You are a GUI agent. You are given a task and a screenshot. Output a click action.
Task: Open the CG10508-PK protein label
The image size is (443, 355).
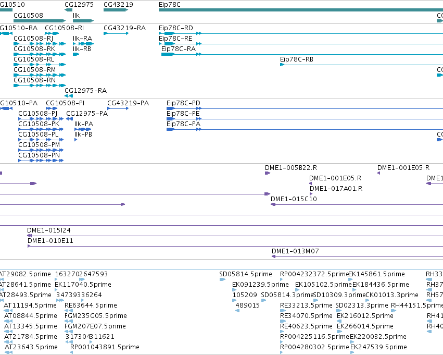pos(39,124)
